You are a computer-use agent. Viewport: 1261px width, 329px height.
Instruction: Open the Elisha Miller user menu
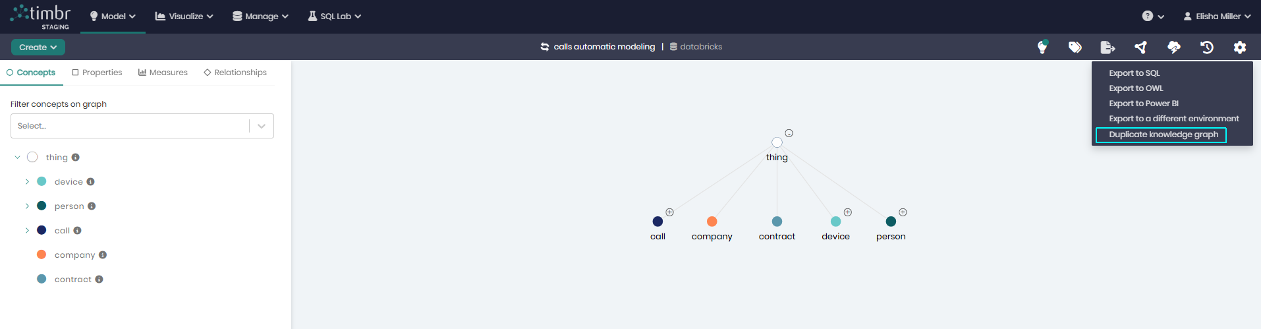point(1217,16)
